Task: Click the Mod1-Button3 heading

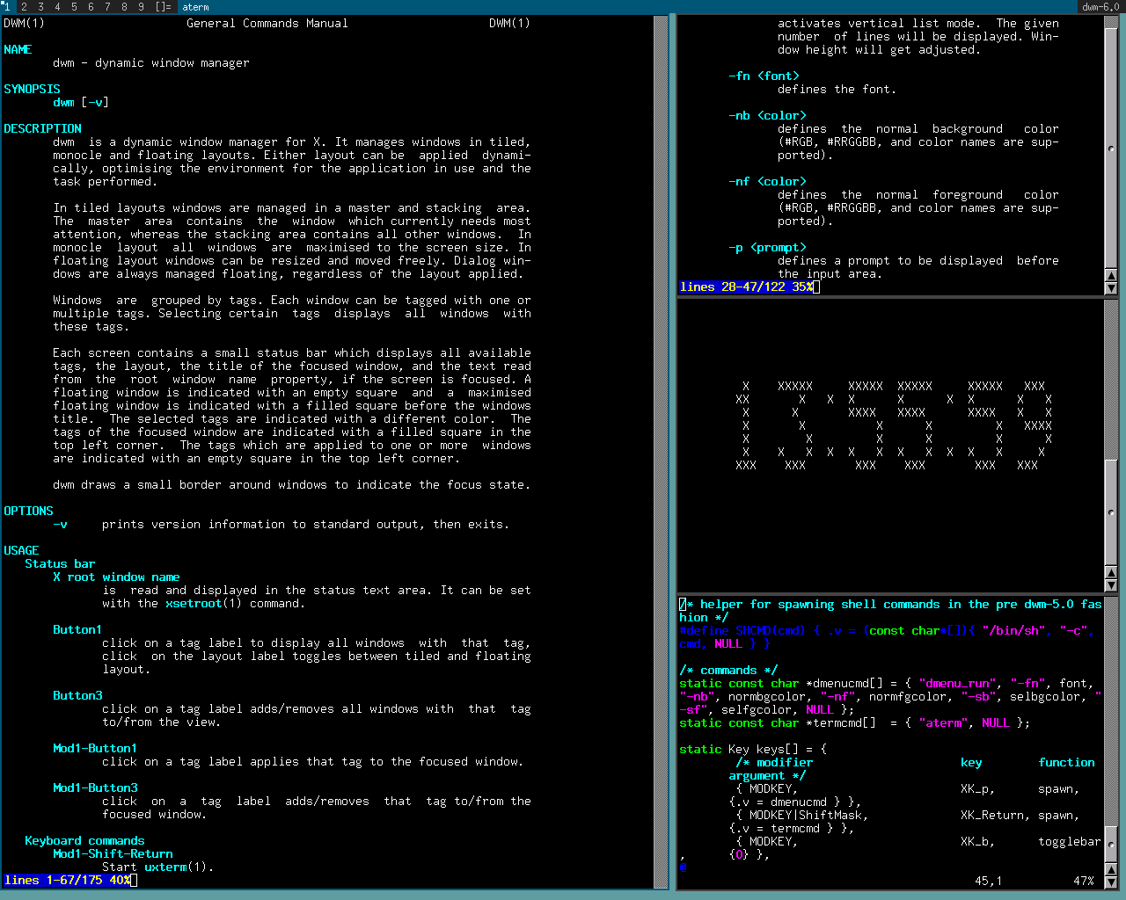Action: point(95,788)
